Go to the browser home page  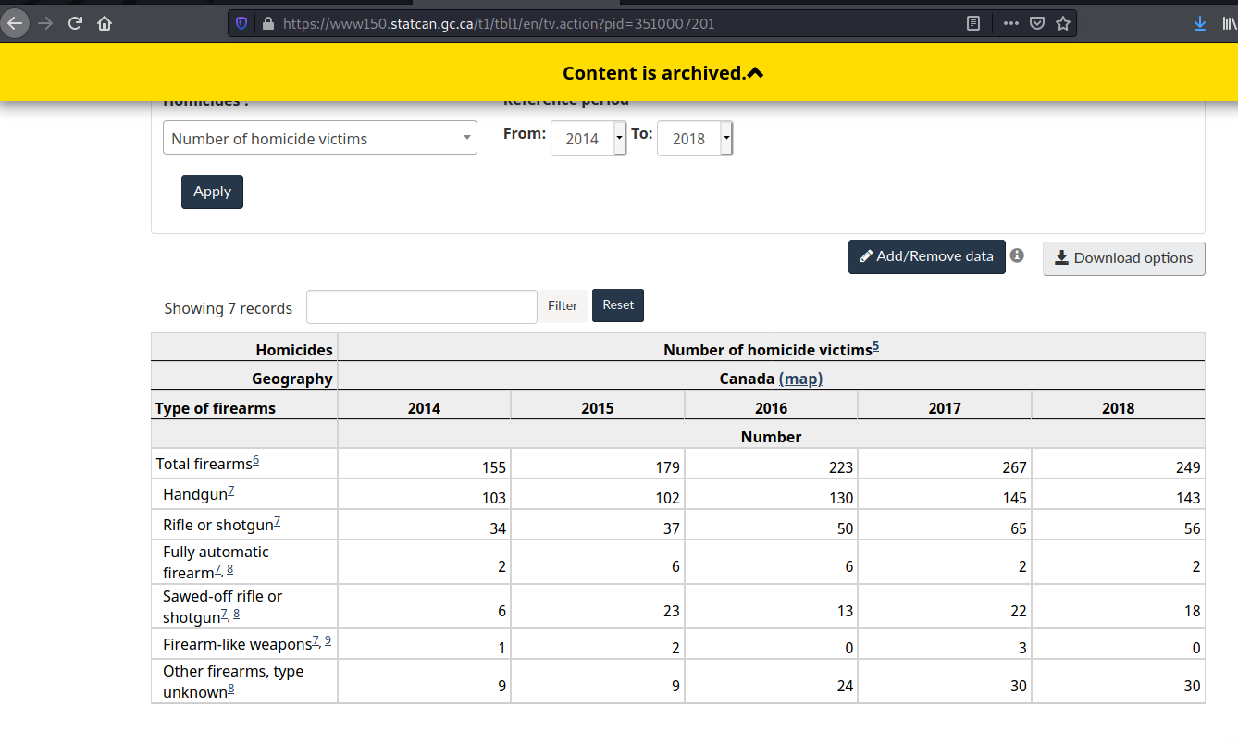tap(105, 23)
